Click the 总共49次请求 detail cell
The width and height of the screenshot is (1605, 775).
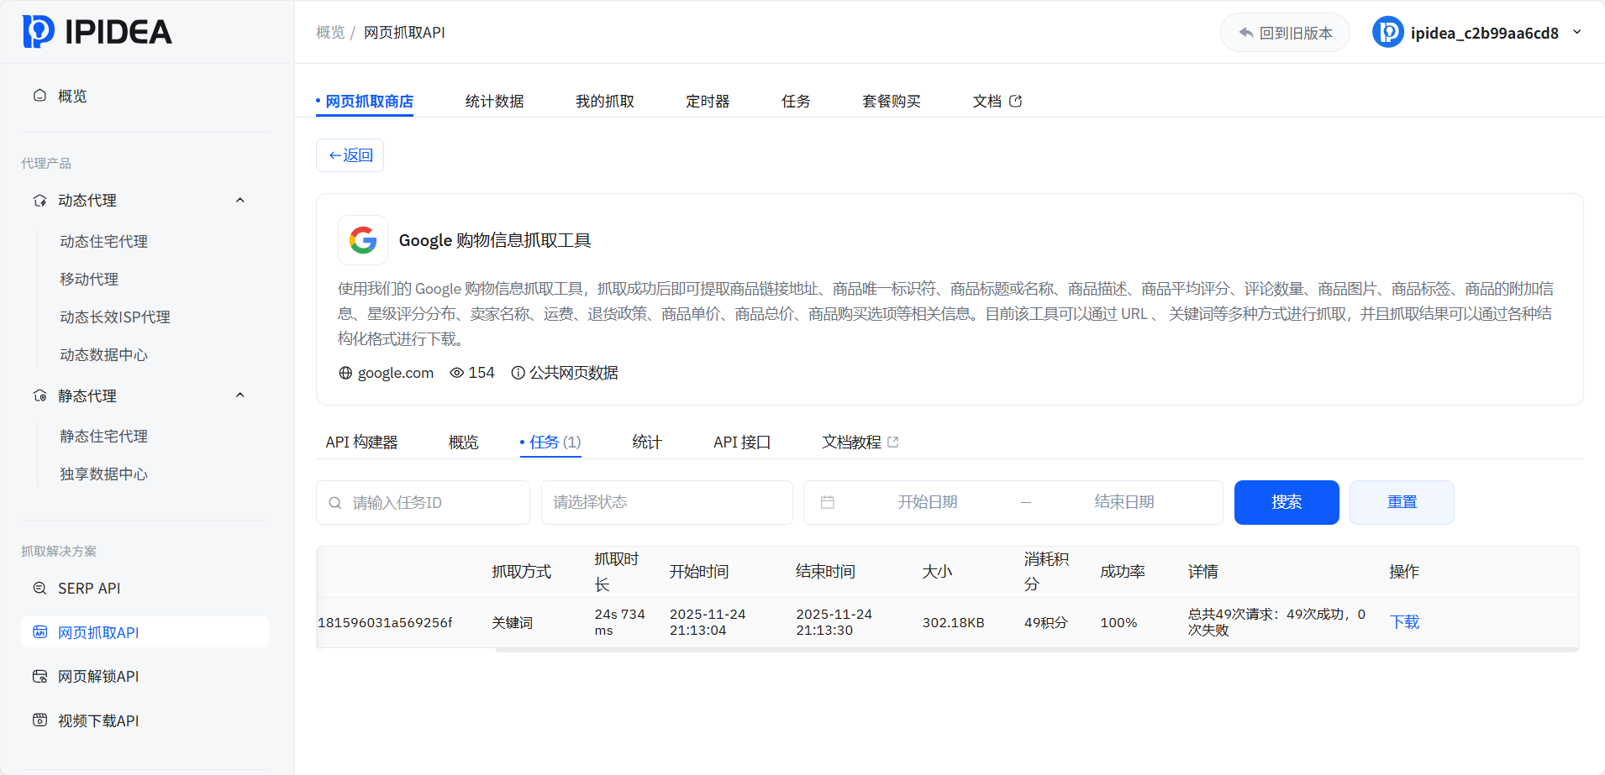(1276, 622)
